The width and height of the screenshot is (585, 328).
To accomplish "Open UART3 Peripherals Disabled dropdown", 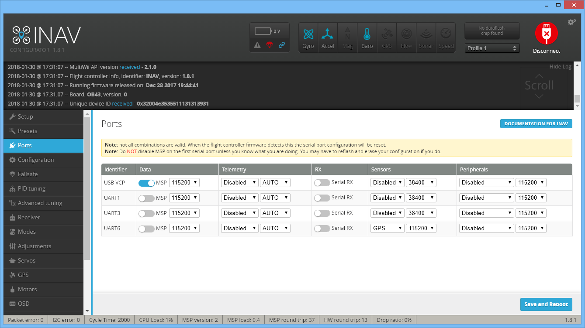I will click(x=486, y=213).
